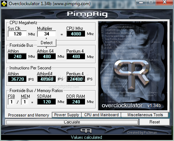The image size is (174, 141).
Task: Click the small PR logo at bottom
Action: pyautogui.click(x=86, y=131)
